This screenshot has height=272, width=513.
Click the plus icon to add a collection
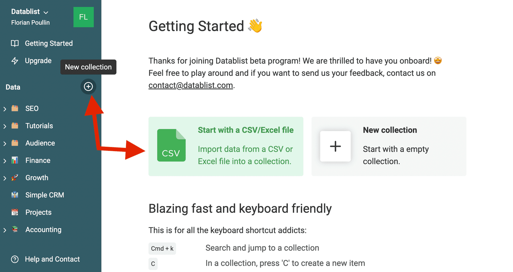tap(88, 86)
